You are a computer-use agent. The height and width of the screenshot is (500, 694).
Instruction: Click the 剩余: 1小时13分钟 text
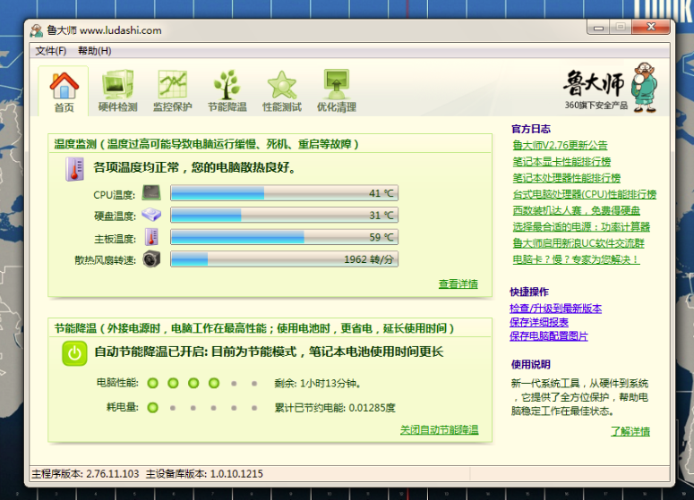[317, 384]
